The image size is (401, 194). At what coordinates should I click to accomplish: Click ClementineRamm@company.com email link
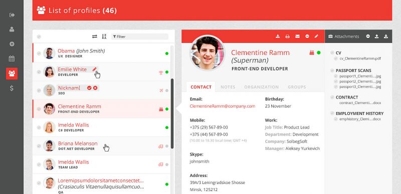223,106
